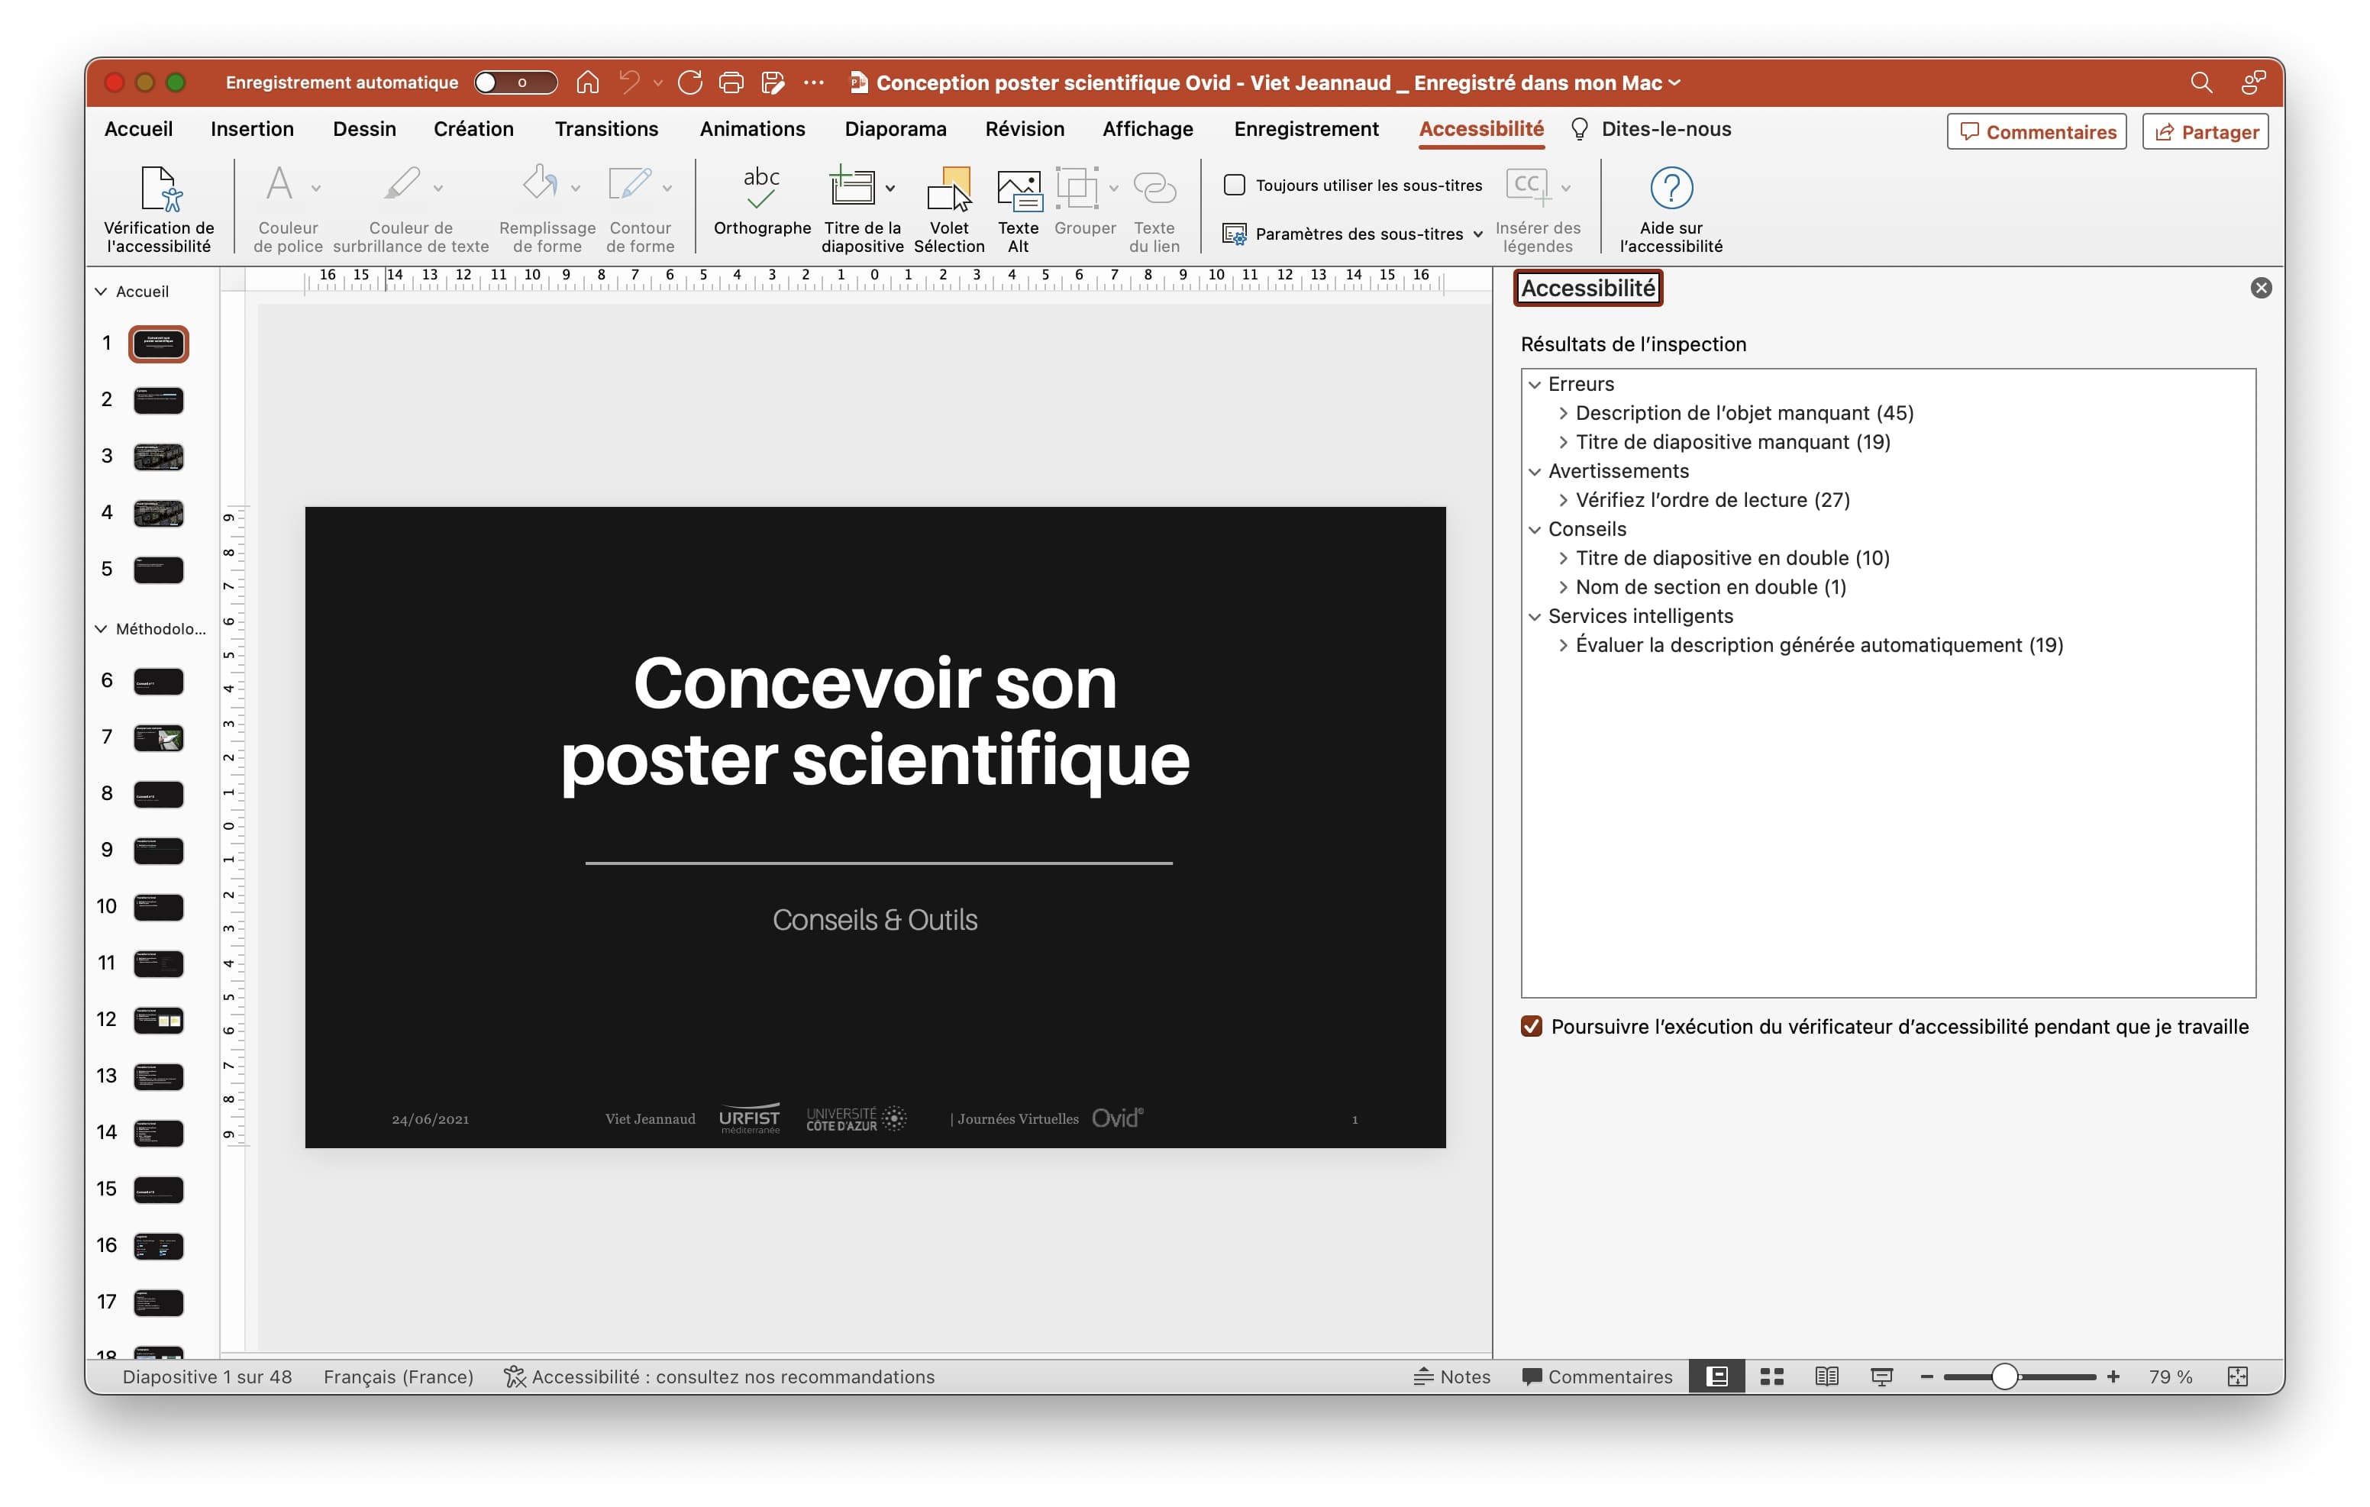Enable Toujours utiliser les sous-titres checkbox
Image resolution: width=2370 pixels, height=1507 pixels.
click(1234, 185)
